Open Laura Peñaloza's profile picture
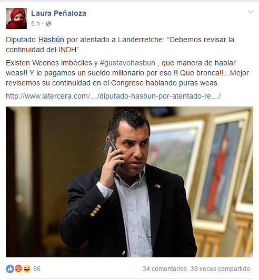Viewport: 259px width, 280px height. [16, 18]
